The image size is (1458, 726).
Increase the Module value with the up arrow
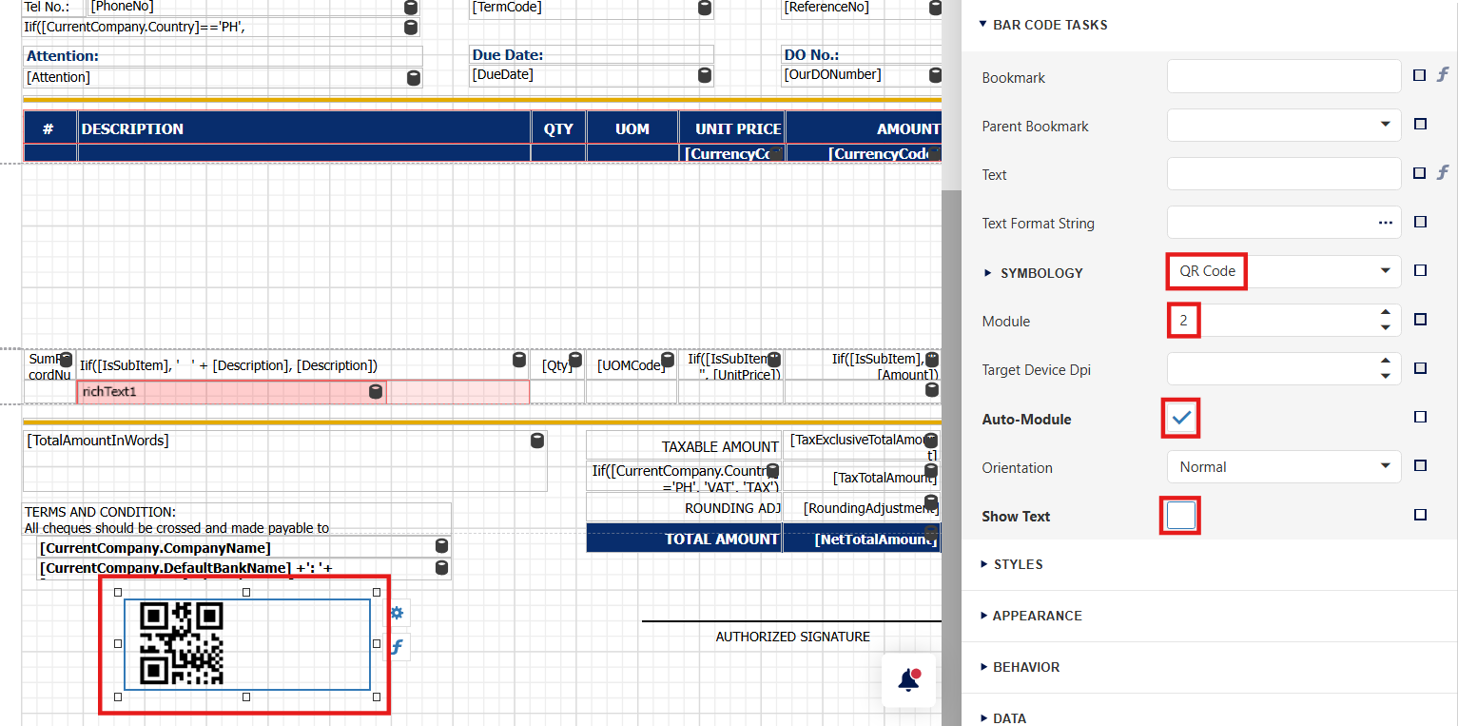point(1386,312)
